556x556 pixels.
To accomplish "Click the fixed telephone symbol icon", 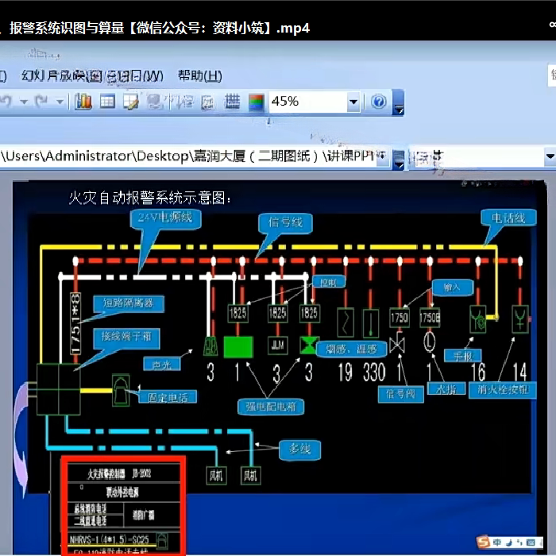I will pos(121,390).
